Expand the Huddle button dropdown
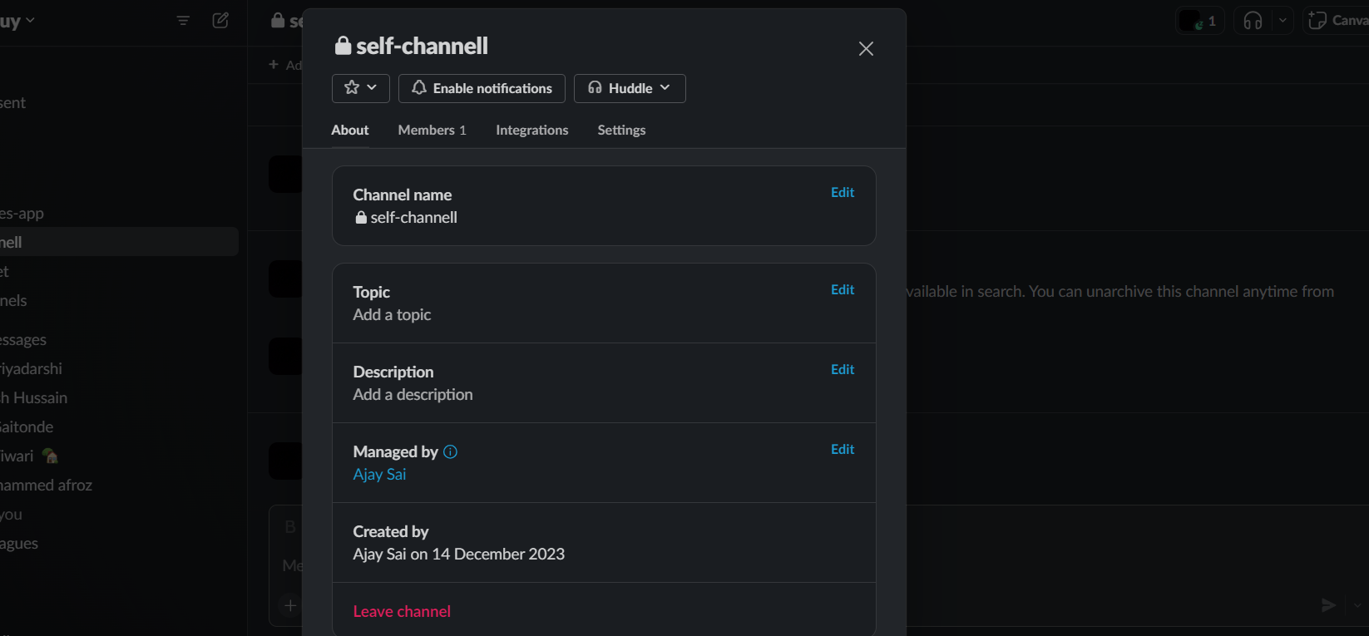Screen dimensions: 1369x636 pos(665,88)
